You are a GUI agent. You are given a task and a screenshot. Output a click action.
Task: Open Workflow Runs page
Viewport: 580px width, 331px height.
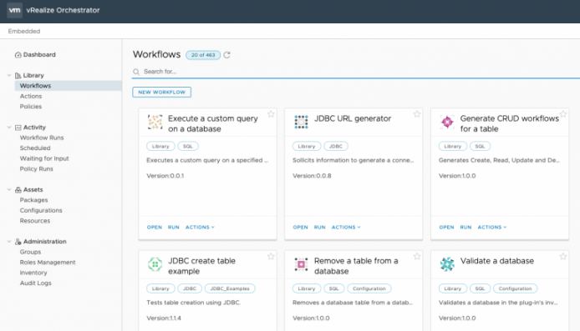pyautogui.click(x=42, y=138)
